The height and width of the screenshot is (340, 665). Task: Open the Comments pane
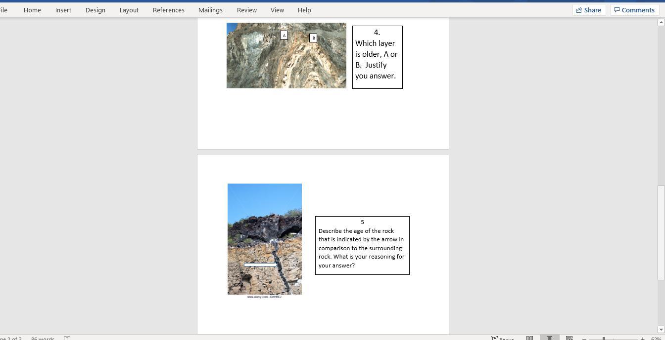pos(634,10)
